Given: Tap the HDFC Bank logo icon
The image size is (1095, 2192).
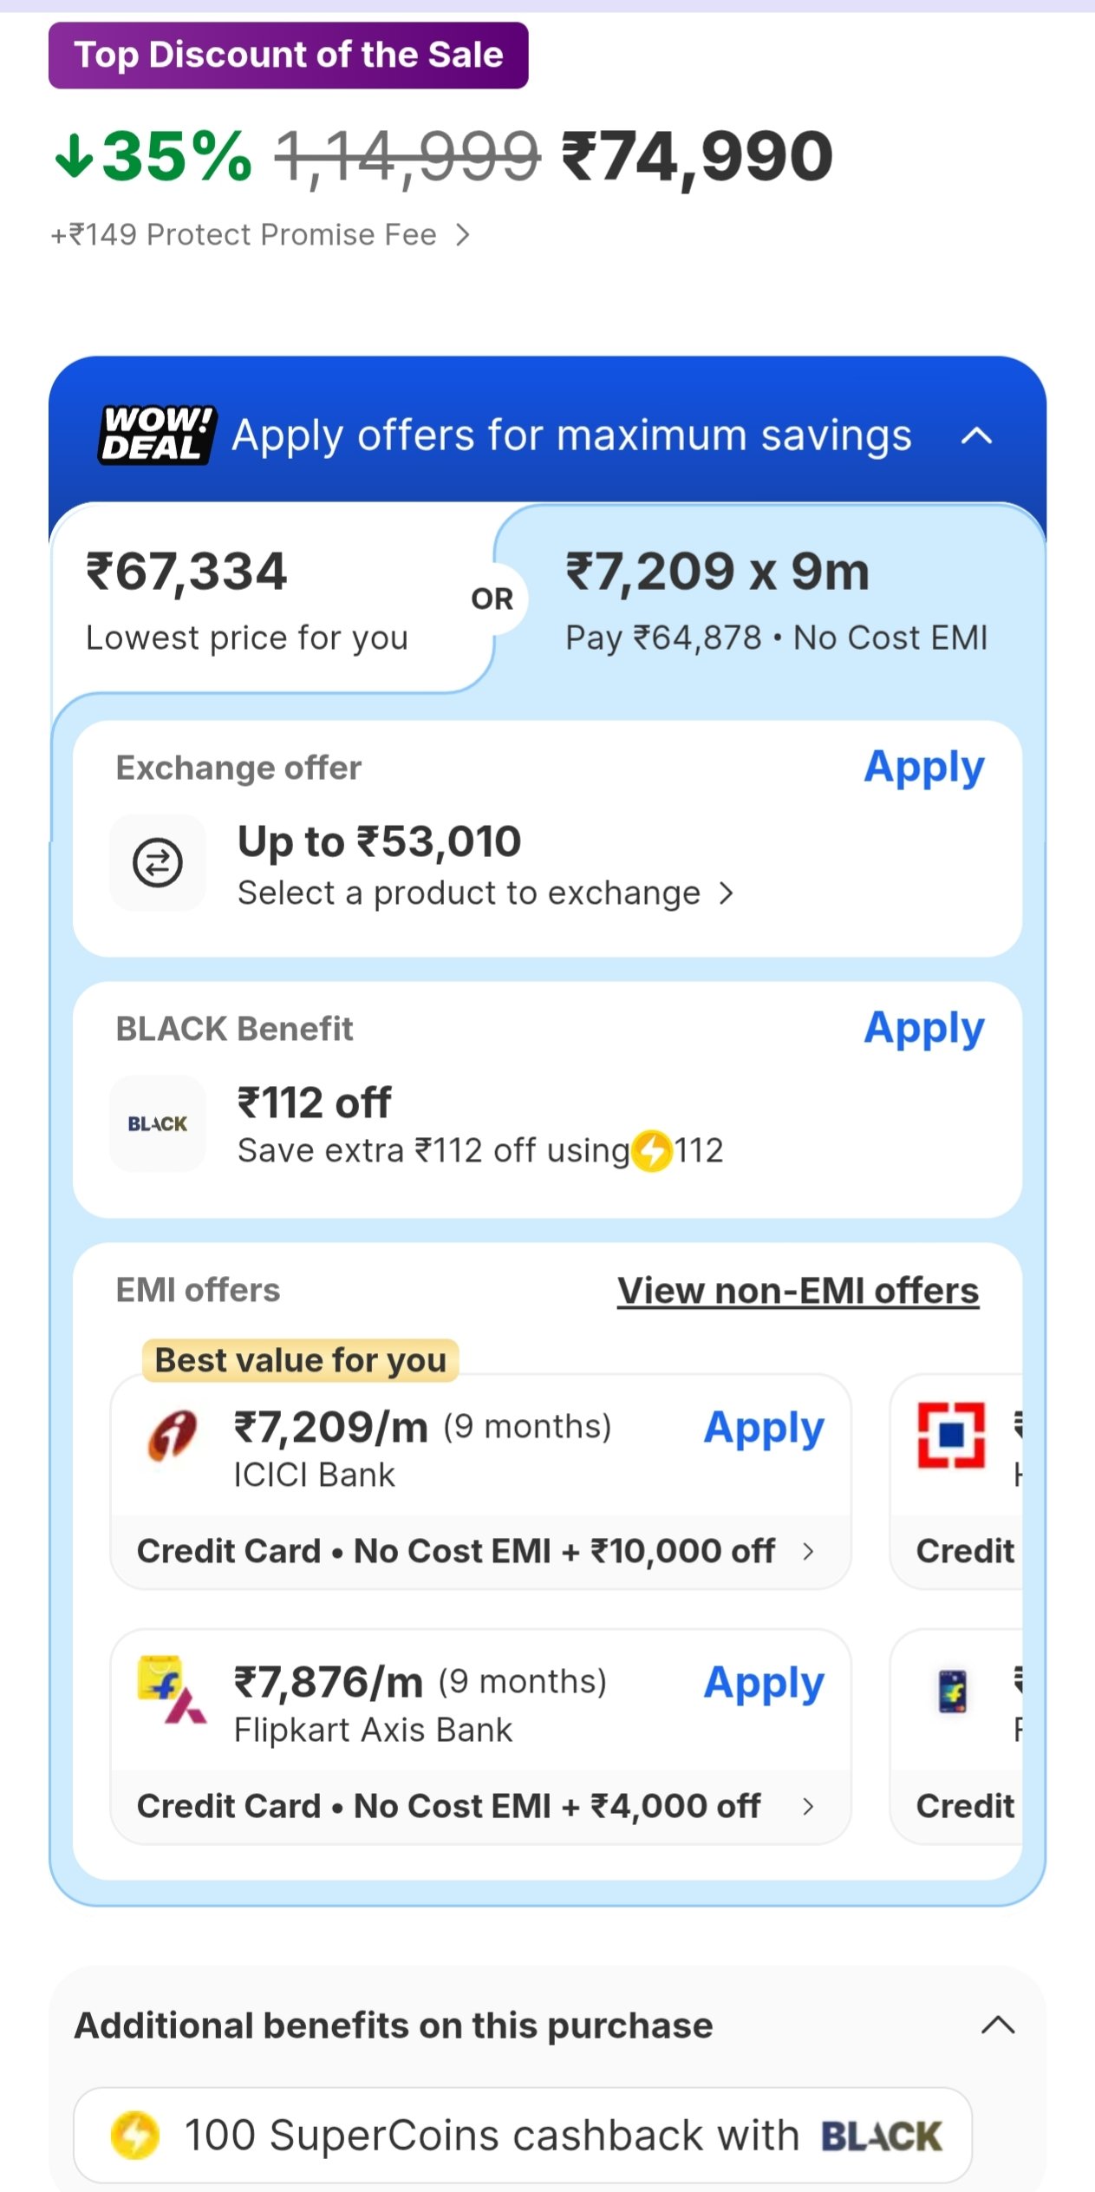Looking at the screenshot, I should pyautogui.click(x=951, y=1436).
